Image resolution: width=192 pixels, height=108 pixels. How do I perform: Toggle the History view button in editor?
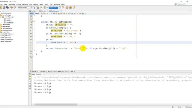pyautogui.click(x=37, y=13)
